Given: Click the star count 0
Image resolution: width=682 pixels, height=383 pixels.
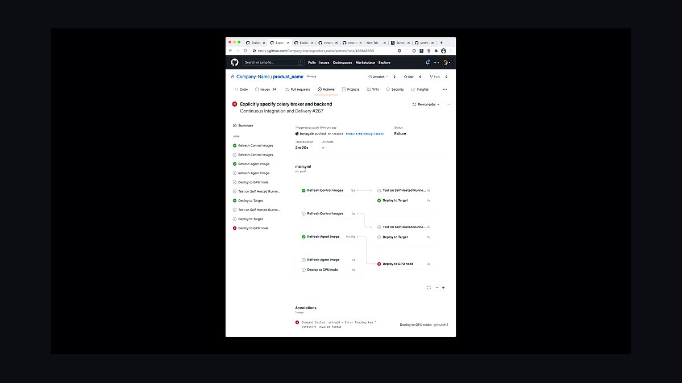Looking at the screenshot, I should click(x=421, y=77).
